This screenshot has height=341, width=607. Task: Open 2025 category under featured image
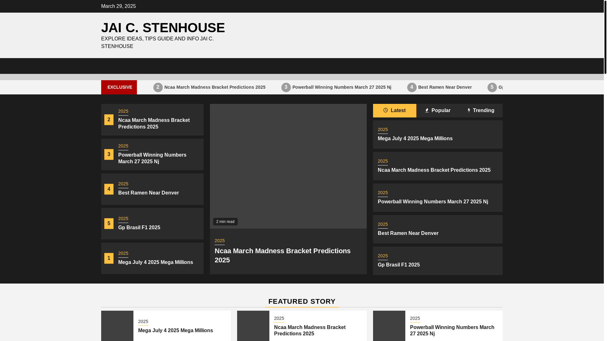click(x=220, y=241)
